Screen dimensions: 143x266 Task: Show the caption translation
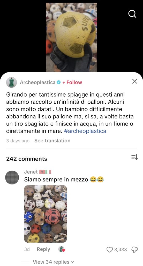click(52, 141)
